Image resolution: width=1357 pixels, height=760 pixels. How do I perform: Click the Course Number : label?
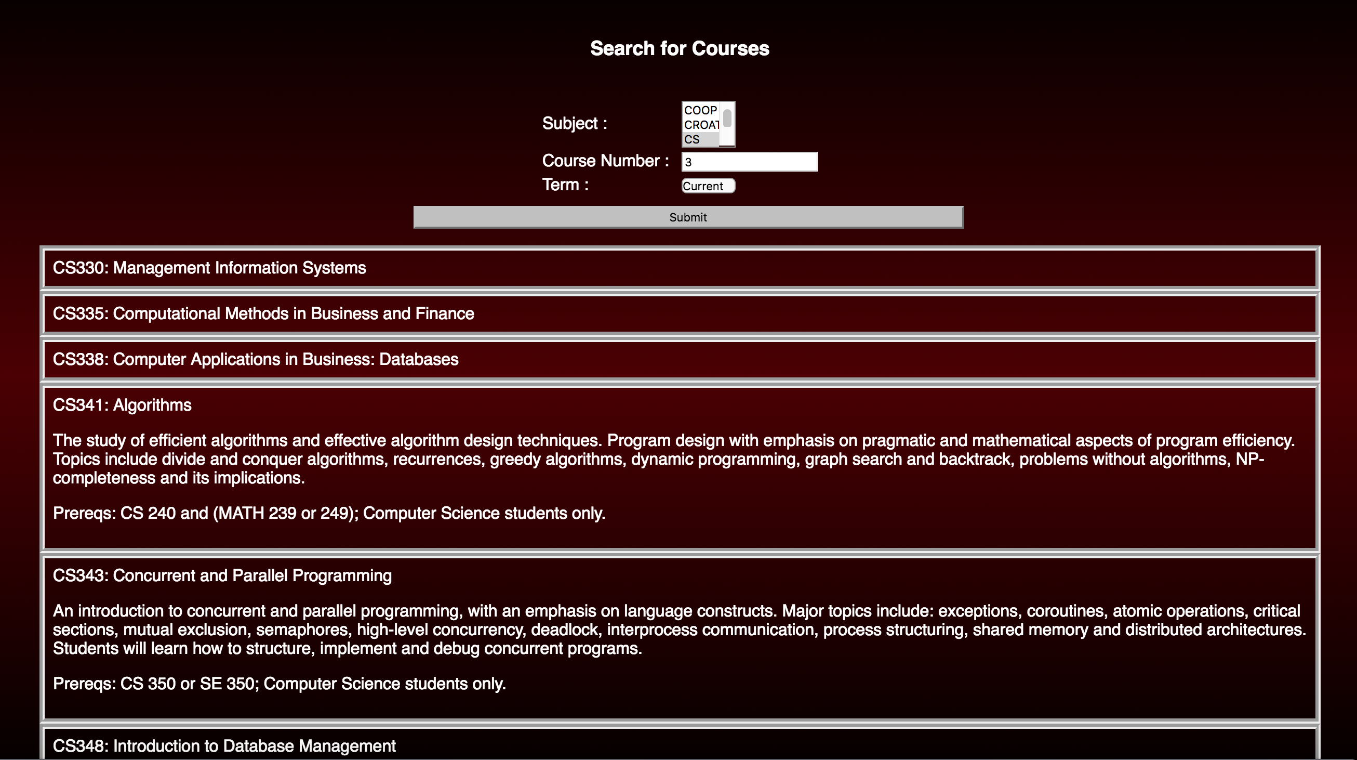click(x=606, y=161)
